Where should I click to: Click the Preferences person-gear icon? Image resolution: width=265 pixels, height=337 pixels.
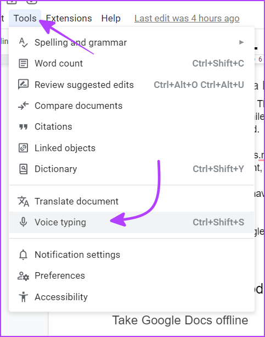pyautogui.click(x=24, y=276)
